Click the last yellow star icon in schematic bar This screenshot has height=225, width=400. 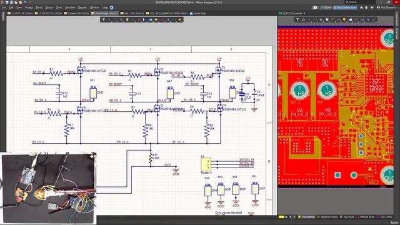click(179, 19)
